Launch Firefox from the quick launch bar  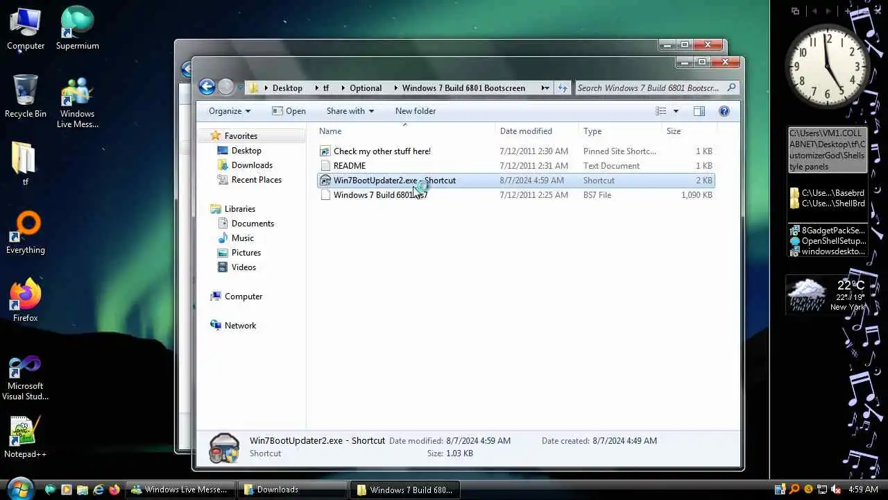coord(114,490)
